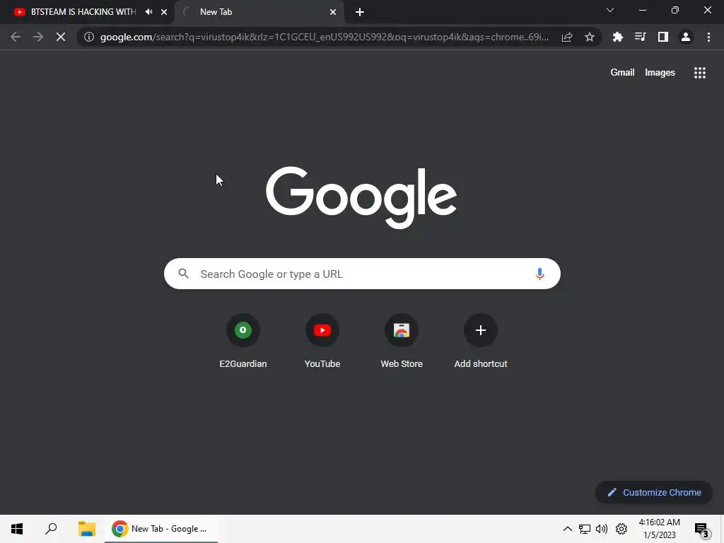Focus the Search Google or type a URL box
Screen dimensions: 724x543
362,274
